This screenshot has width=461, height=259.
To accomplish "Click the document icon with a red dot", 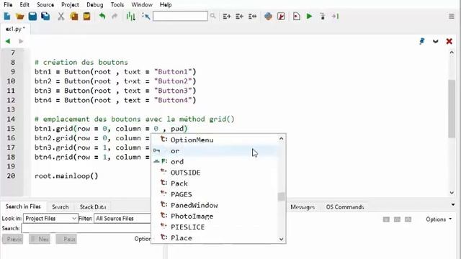I will point(297,16).
